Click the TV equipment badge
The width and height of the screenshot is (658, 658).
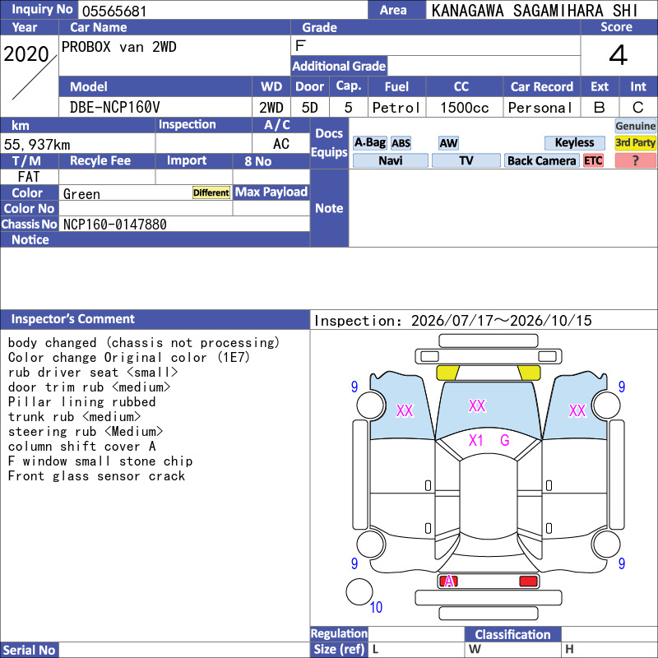(x=466, y=160)
